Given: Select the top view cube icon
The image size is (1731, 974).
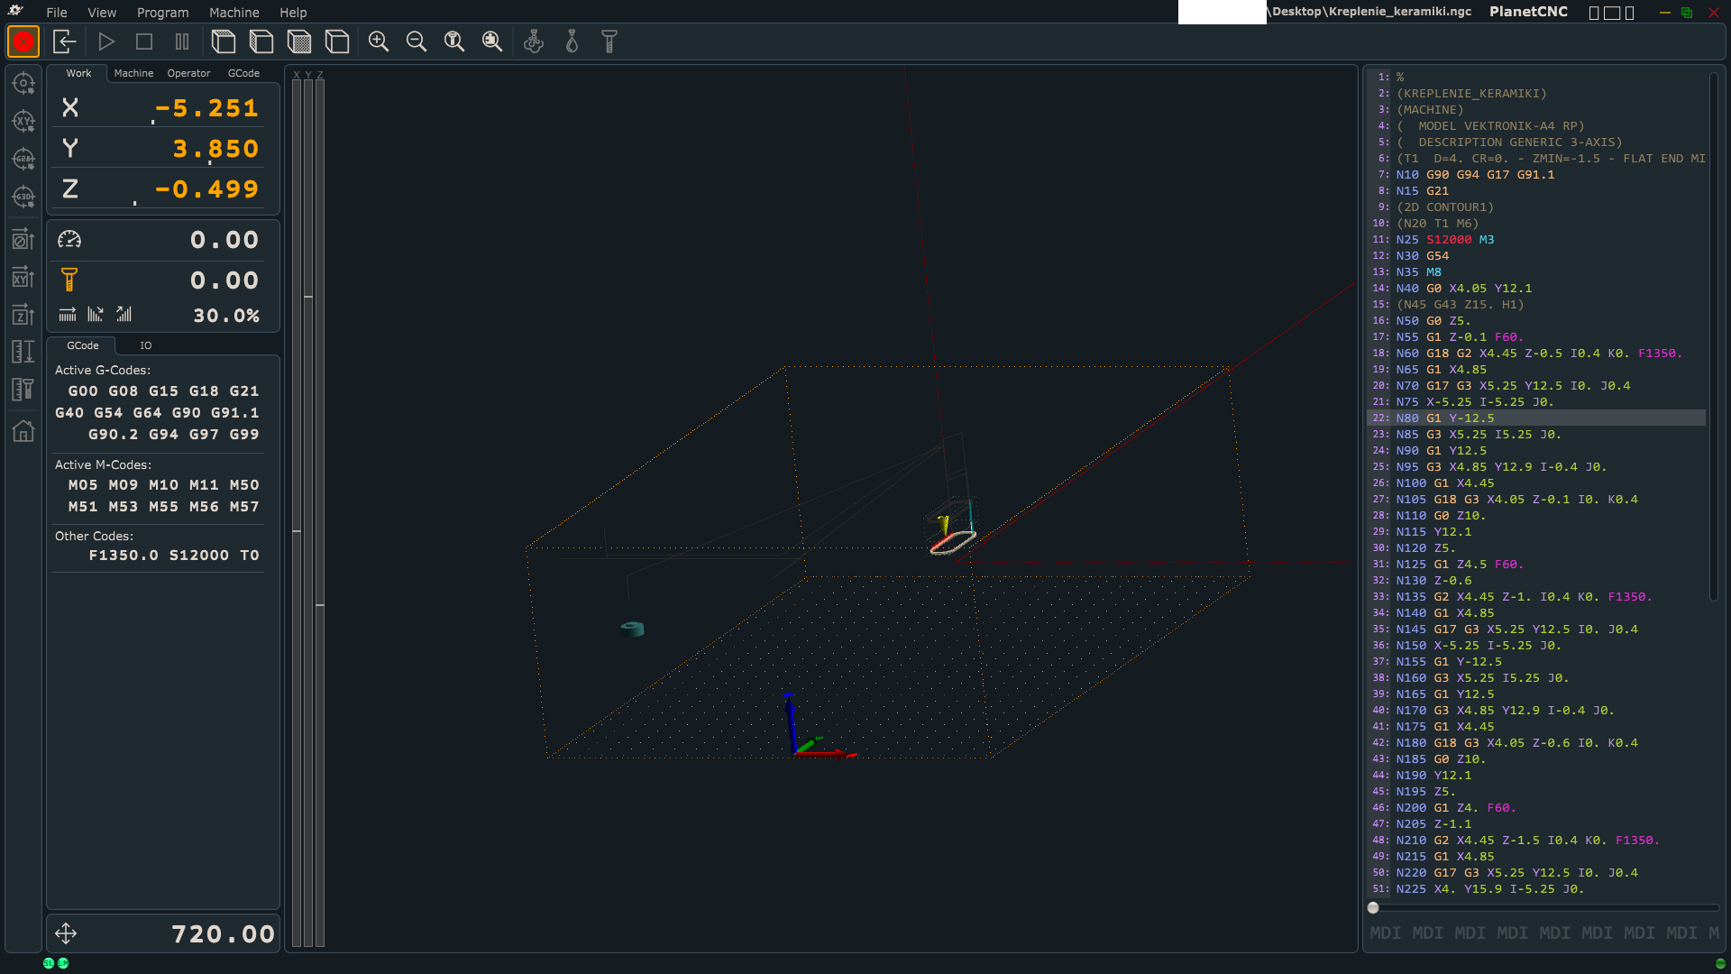Looking at the screenshot, I should pos(224,41).
